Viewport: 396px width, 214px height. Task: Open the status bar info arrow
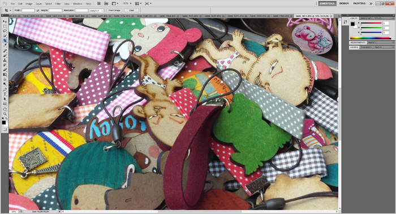coord(60,212)
